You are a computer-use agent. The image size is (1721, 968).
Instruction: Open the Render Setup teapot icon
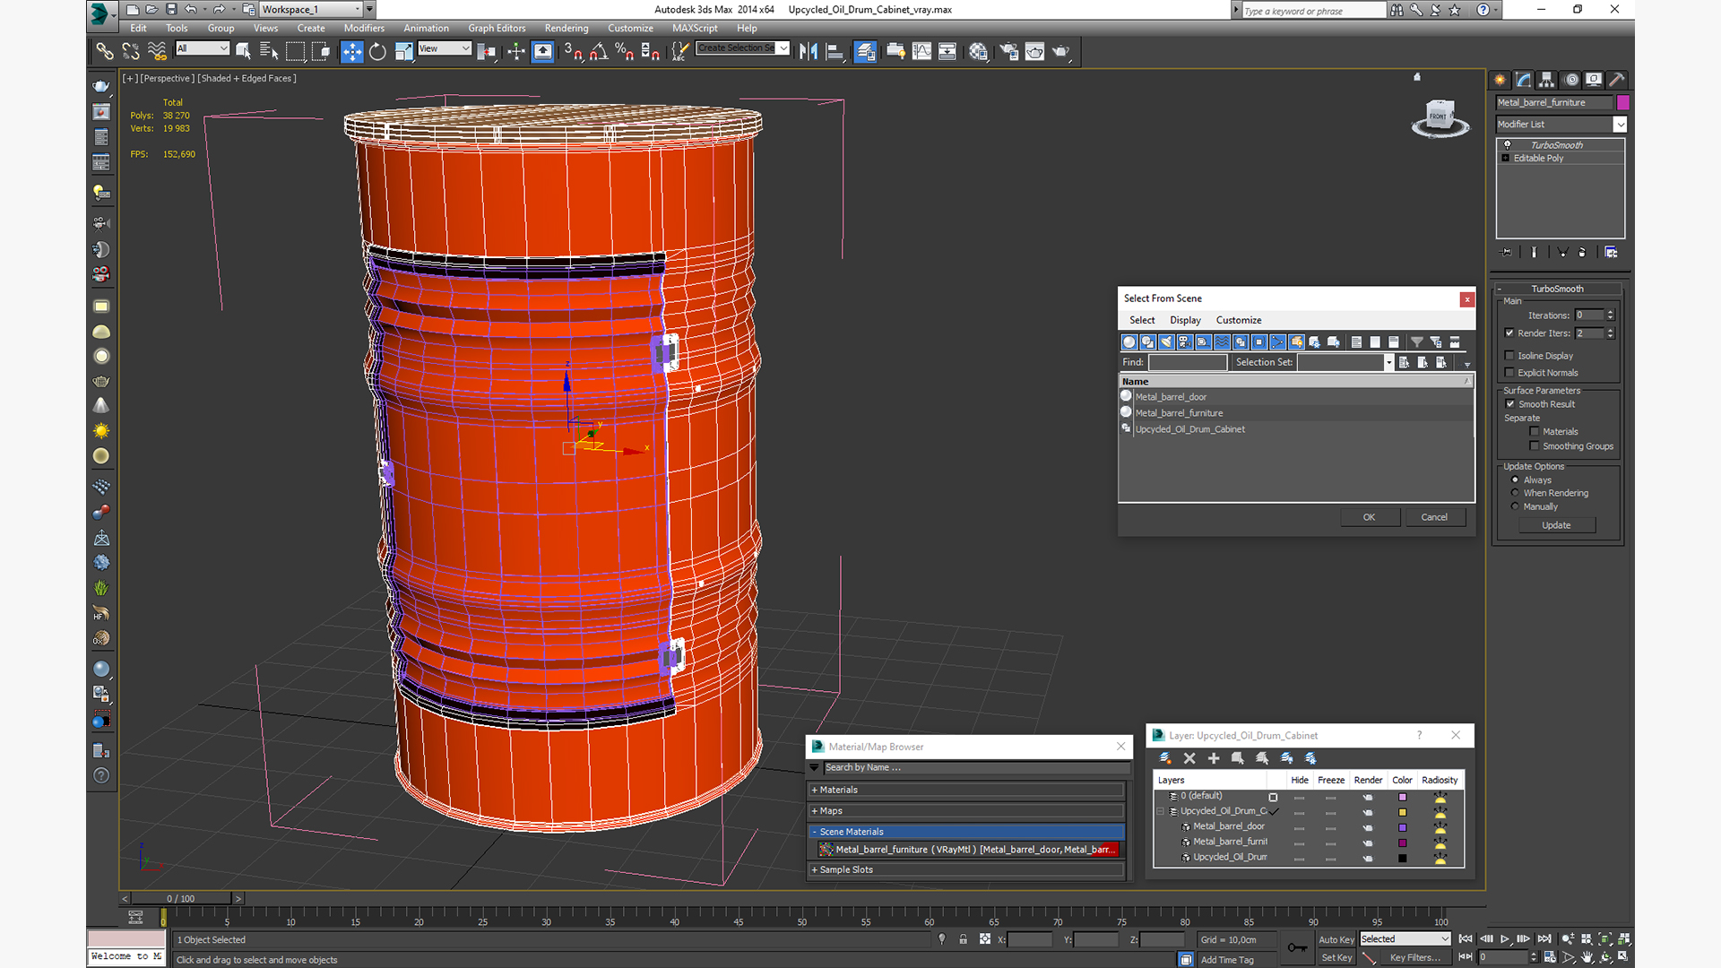click(1008, 51)
